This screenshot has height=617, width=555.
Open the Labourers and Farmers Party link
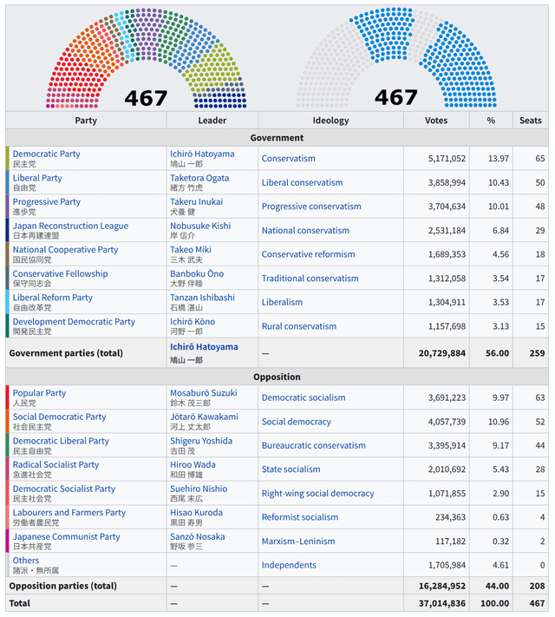[x=69, y=513]
